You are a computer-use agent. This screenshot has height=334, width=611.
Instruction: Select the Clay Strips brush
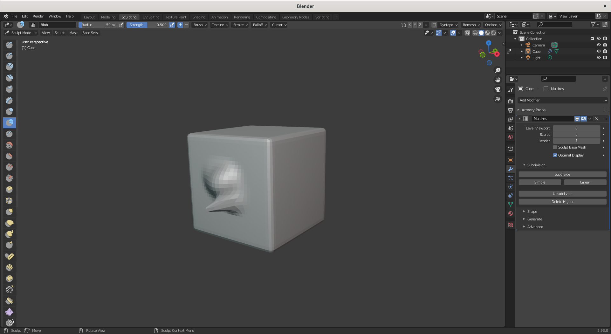[x=10, y=78]
